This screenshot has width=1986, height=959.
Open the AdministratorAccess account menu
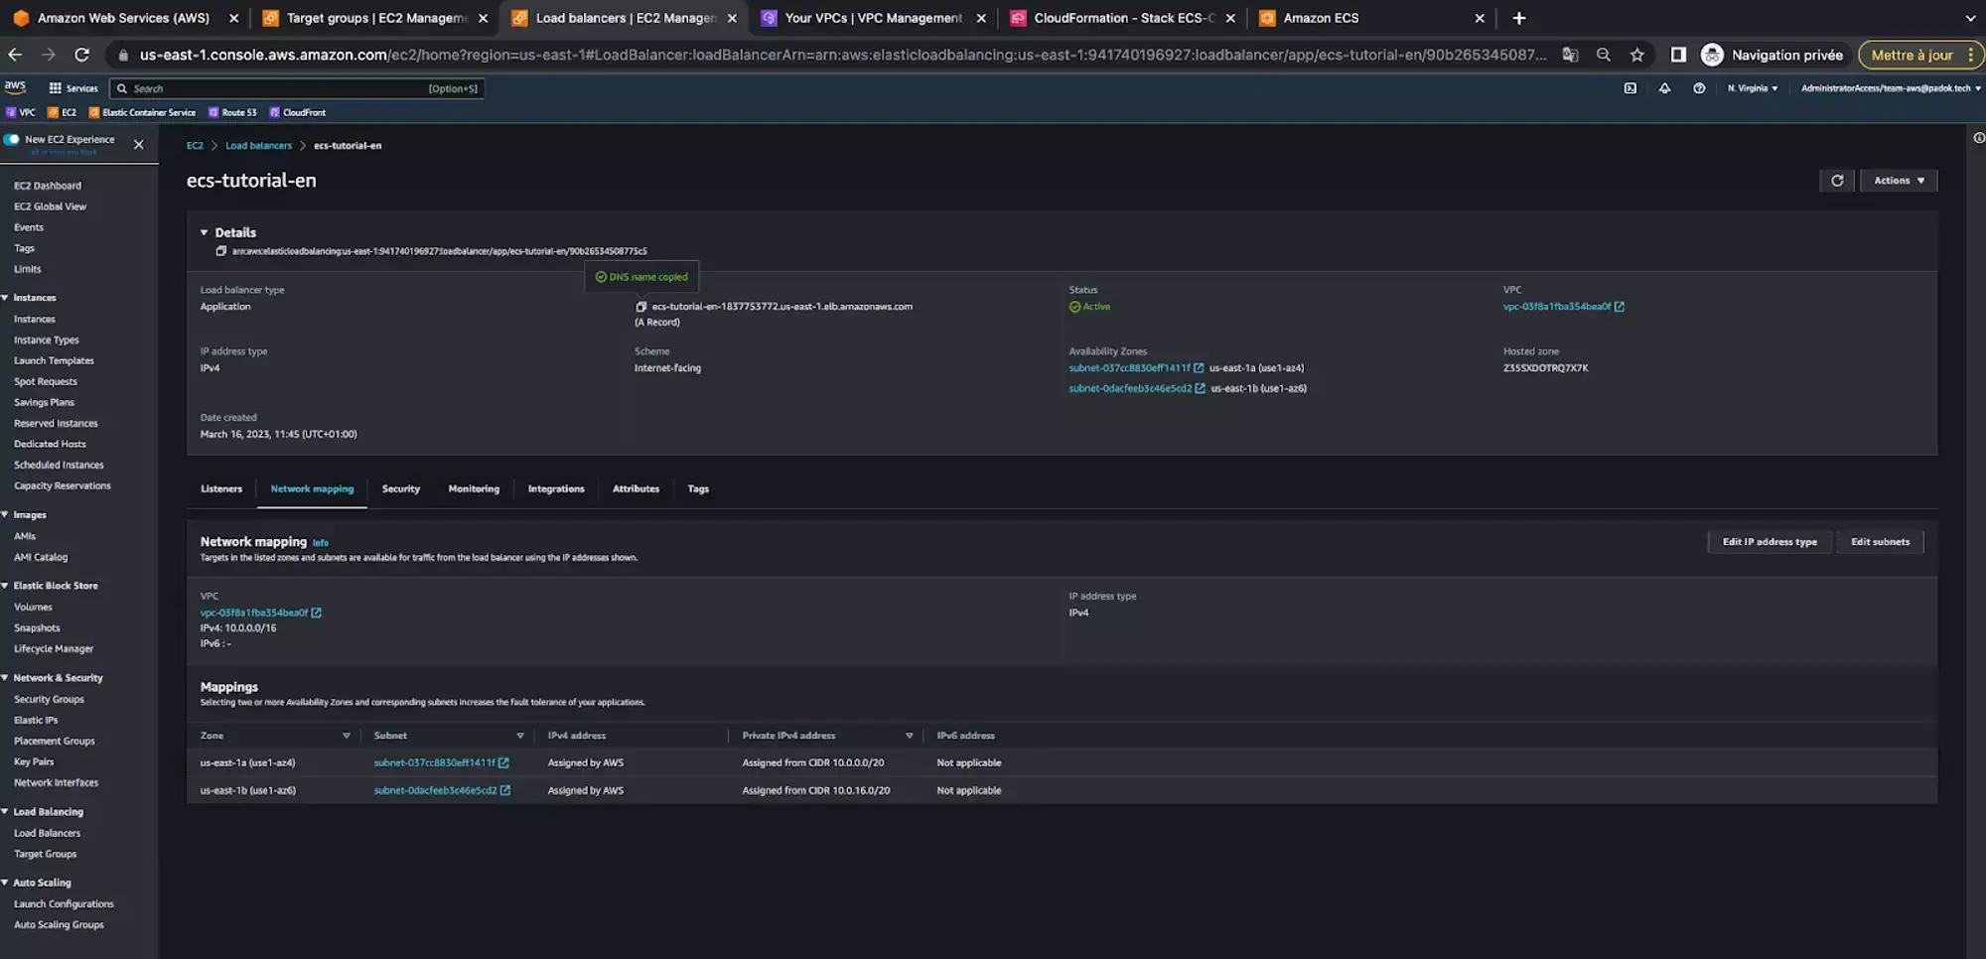click(x=1890, y=88)
